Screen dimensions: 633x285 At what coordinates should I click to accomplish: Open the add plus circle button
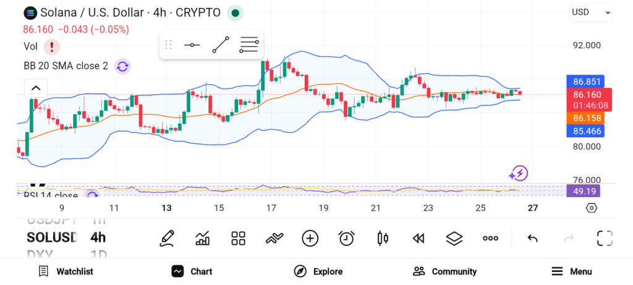click(310, 238)
